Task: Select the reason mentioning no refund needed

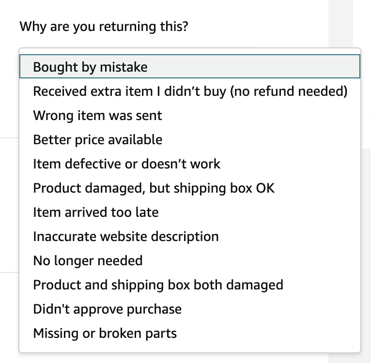Action: (189, 91)
